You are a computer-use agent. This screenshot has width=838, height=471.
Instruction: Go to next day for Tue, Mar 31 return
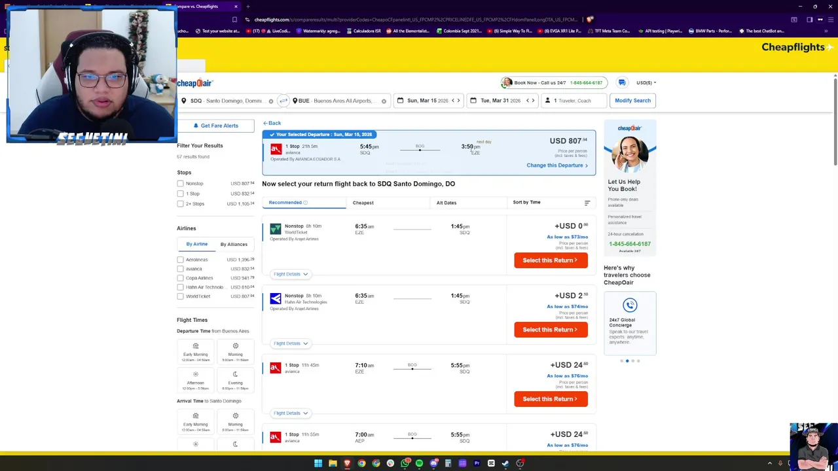click(533, 101)
